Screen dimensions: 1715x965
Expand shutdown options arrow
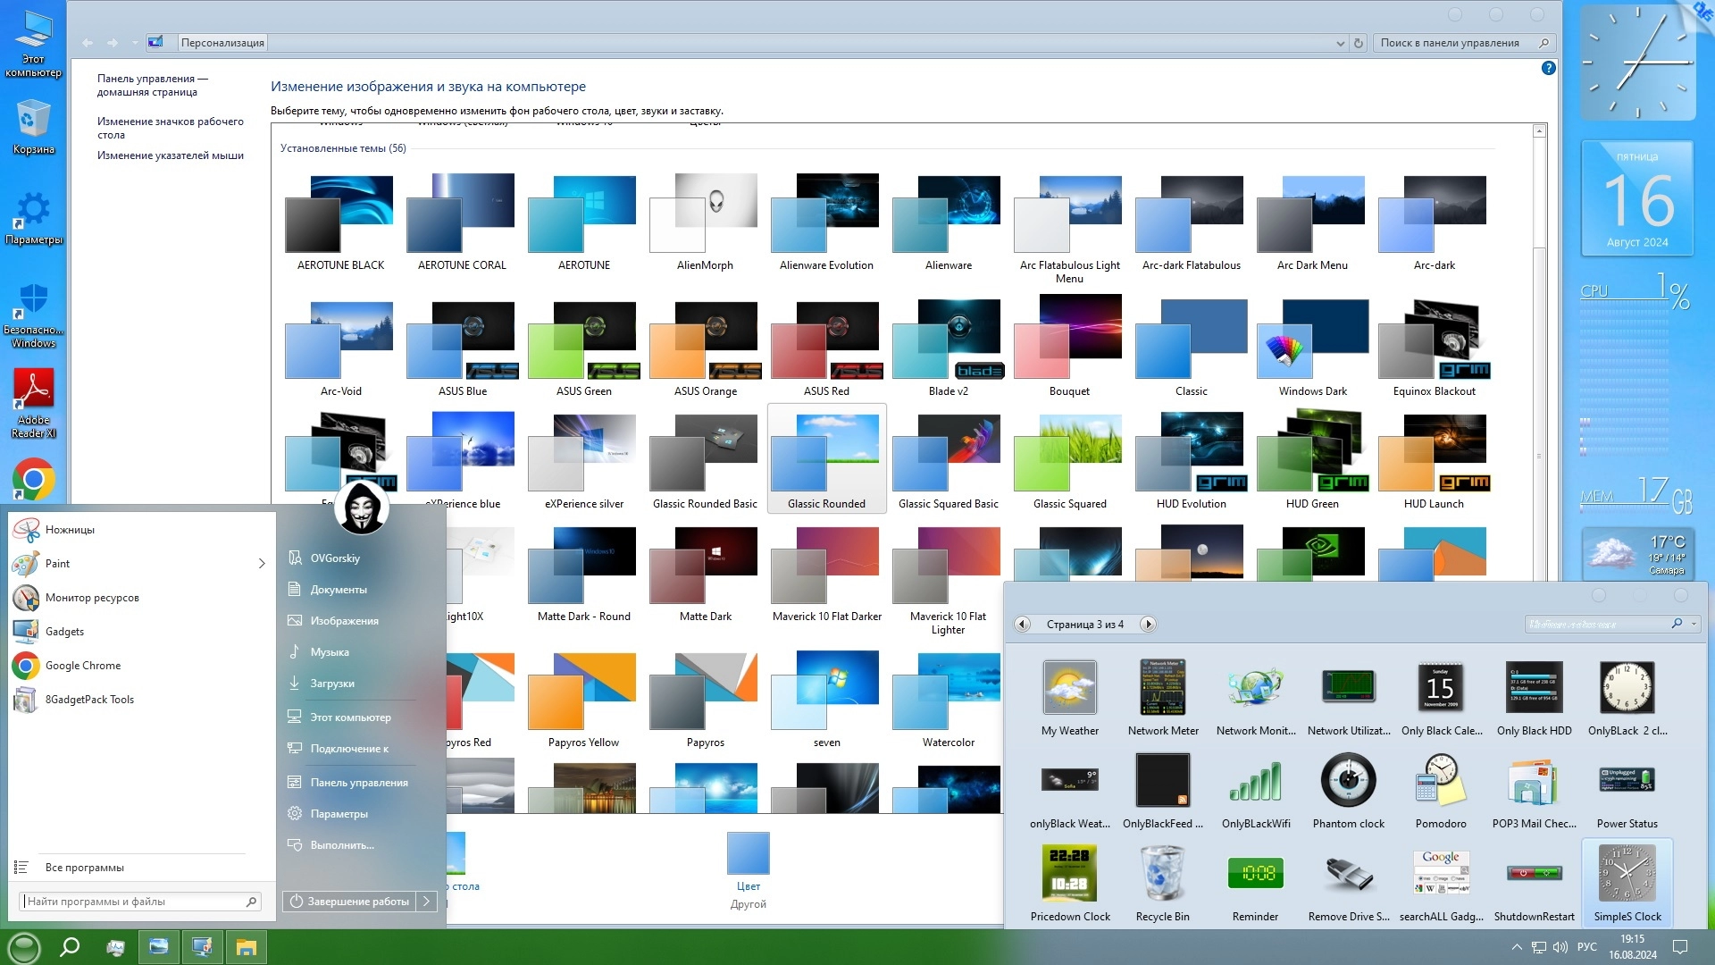coord(427,902)
